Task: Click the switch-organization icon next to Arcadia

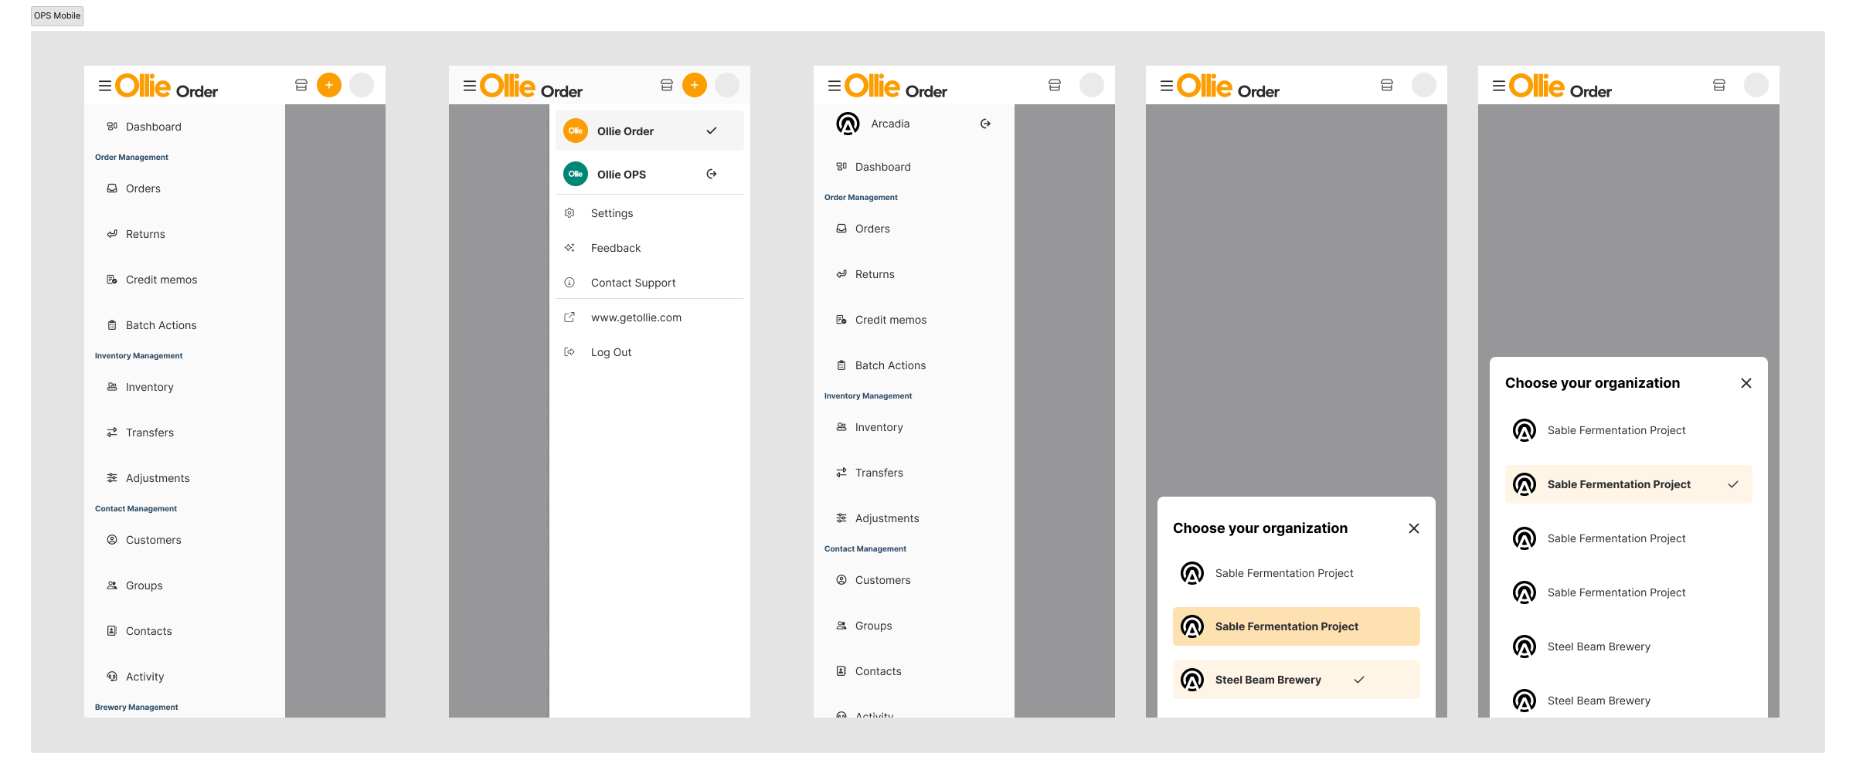Action: click(x=985, y=124)
